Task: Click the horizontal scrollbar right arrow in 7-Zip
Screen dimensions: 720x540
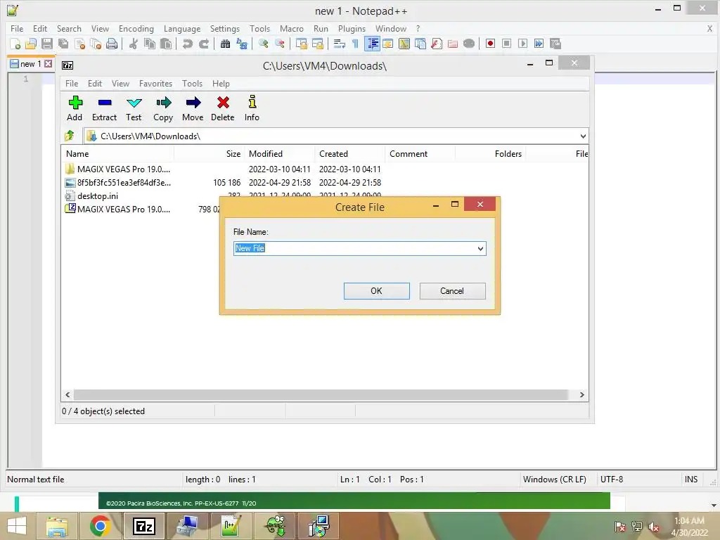Action: pos(581,395)
